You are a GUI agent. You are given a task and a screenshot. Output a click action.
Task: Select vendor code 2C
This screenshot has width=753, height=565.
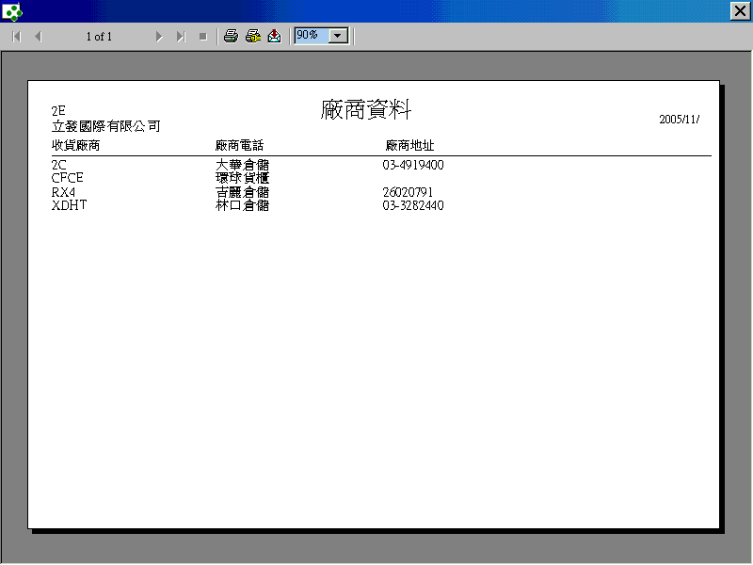(58, 166)
